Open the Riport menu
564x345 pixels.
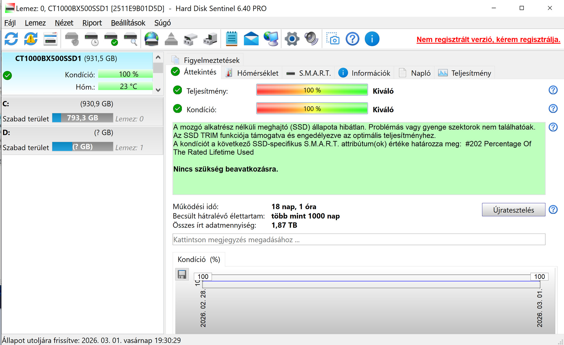(x=92, y=23)
